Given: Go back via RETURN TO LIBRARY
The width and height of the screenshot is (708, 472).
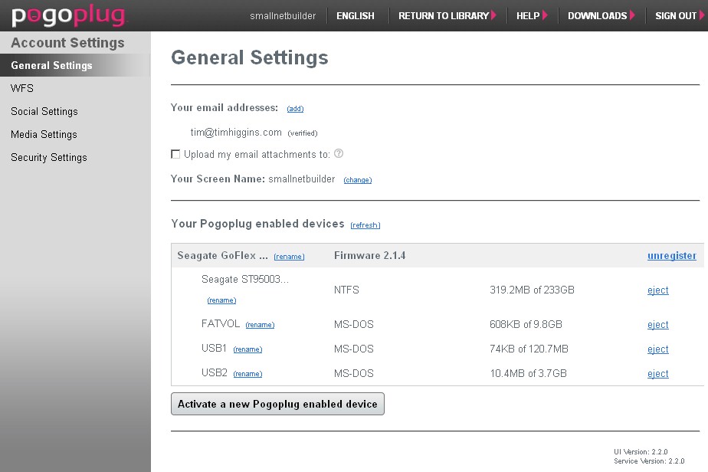Looking at the screenshot, I should (x=447, y=16).
